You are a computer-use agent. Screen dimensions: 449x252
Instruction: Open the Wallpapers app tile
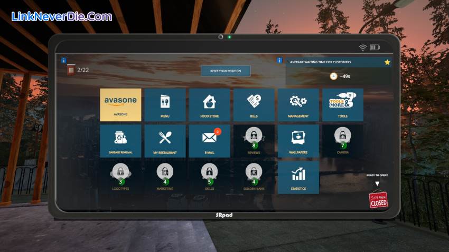[x=298, y=141]
